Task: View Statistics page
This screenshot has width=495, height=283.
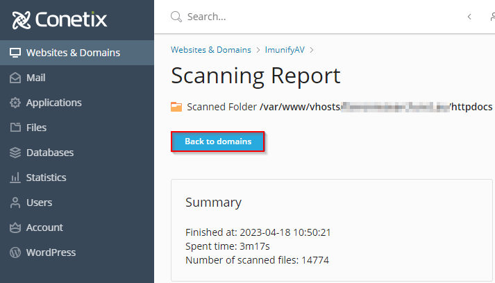Action: 77,178
